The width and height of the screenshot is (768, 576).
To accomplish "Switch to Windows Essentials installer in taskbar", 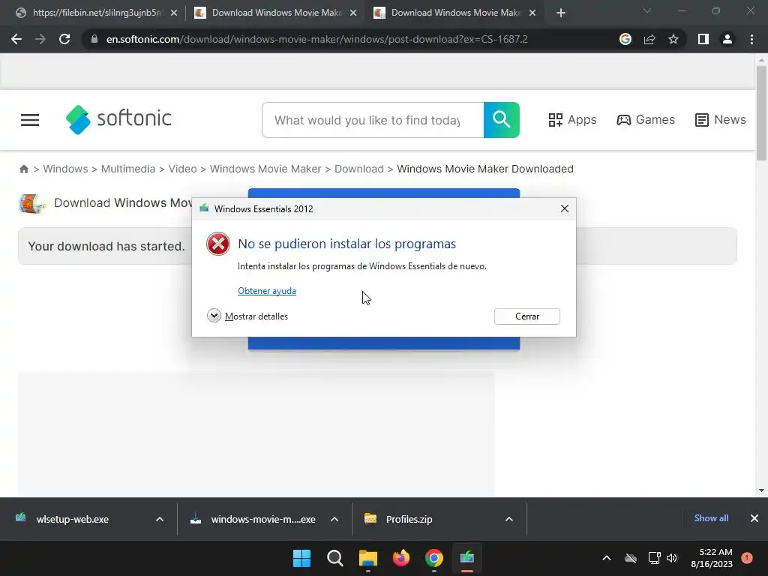I will click(x=466, y=558).
